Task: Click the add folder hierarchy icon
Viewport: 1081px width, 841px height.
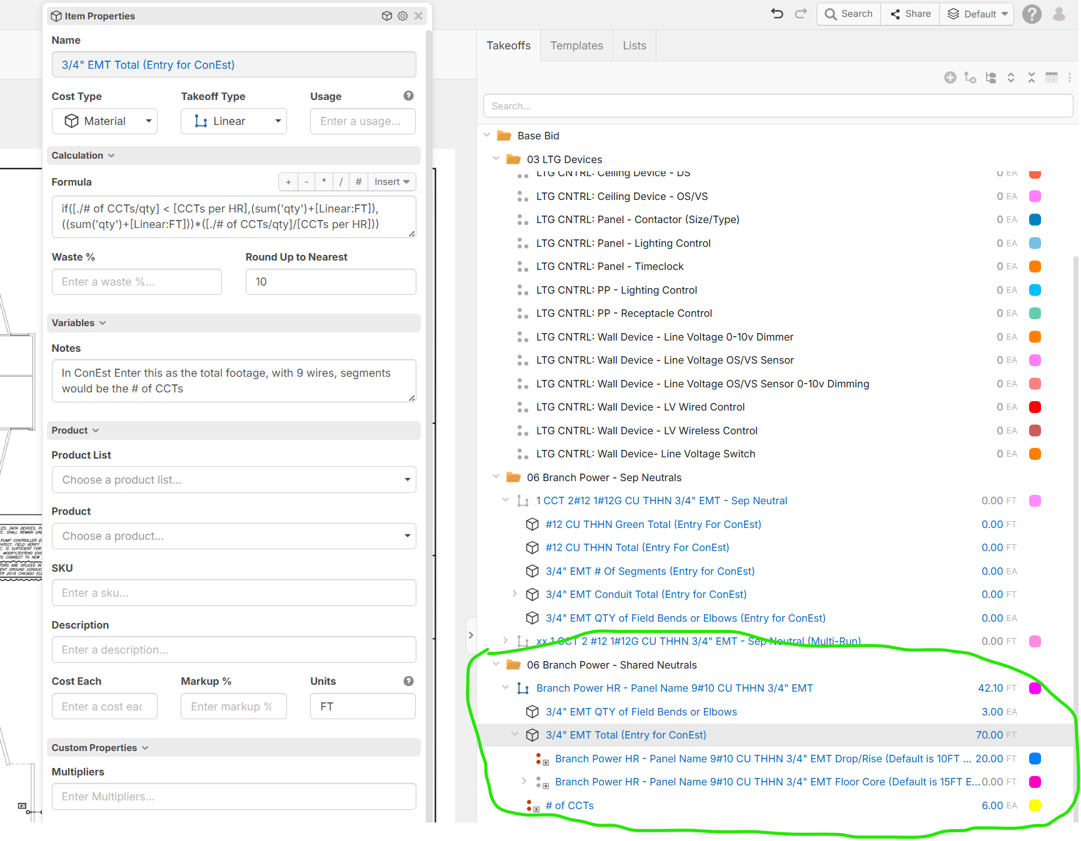Action: tap(970, 77)
